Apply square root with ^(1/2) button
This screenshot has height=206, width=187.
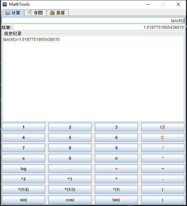coord(24,189)
